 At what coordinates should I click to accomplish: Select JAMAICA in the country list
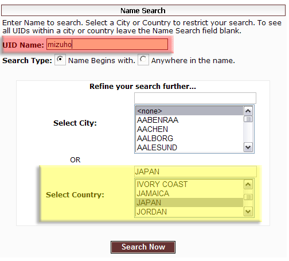(x=189, y=193)
